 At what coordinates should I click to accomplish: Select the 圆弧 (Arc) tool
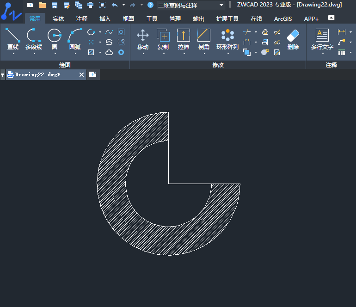click(75, 38)
